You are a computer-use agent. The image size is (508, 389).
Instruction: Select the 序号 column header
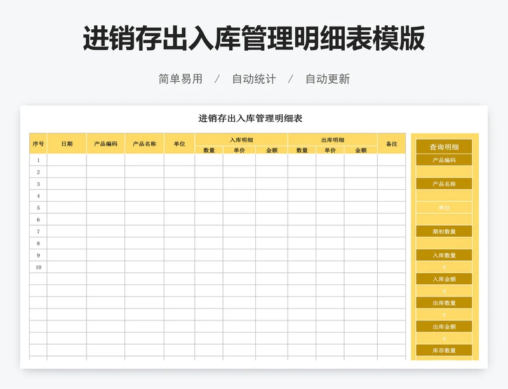38,143
